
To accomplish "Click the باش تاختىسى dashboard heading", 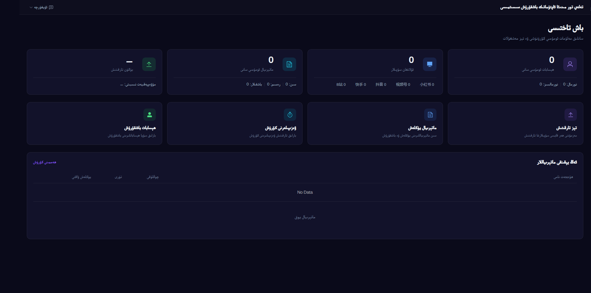I will click(x=565, y=28).
